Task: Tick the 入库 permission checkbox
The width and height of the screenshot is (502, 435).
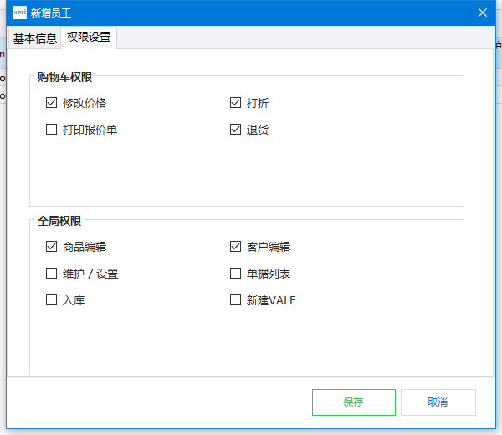Action: tap(51, 300)
